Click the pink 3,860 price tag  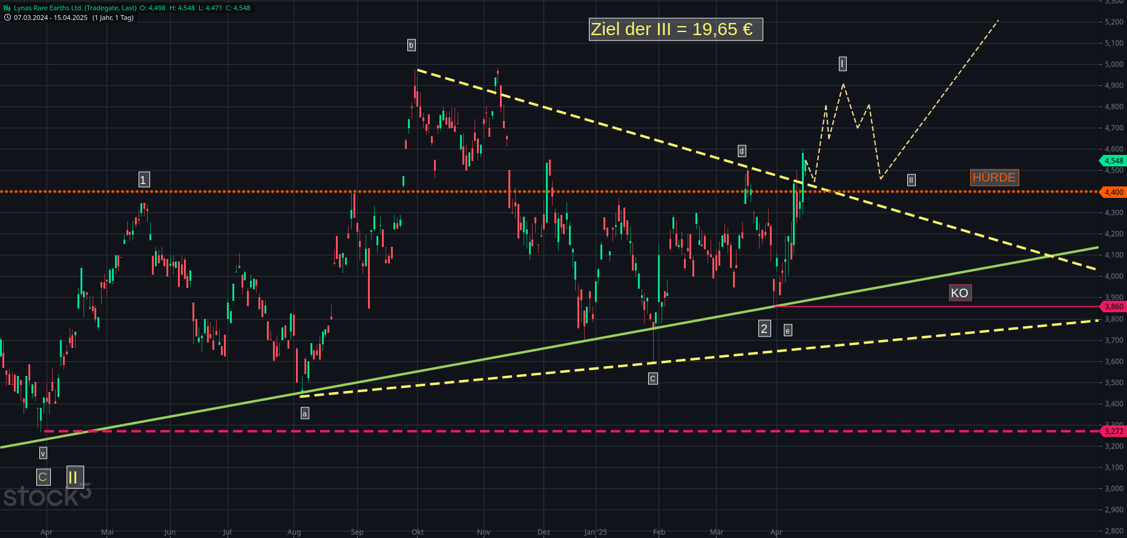[1112, 307]
